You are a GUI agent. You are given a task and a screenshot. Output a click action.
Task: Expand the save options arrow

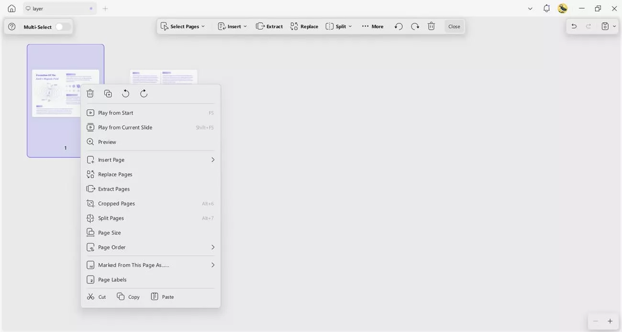tap(614, 26)
